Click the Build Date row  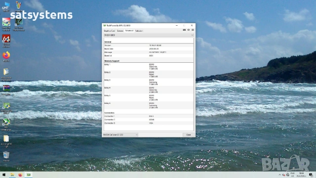tap(149, 49)
